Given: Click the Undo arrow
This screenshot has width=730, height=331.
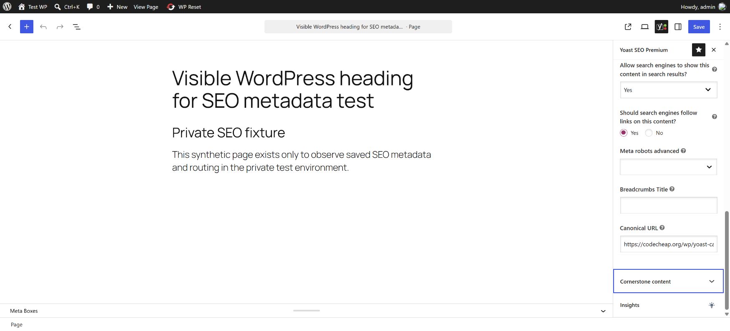Looking at the screenshot, I should (43, 27).
